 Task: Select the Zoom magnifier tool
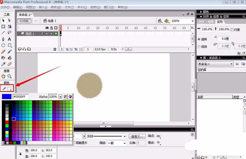[10, 76]
